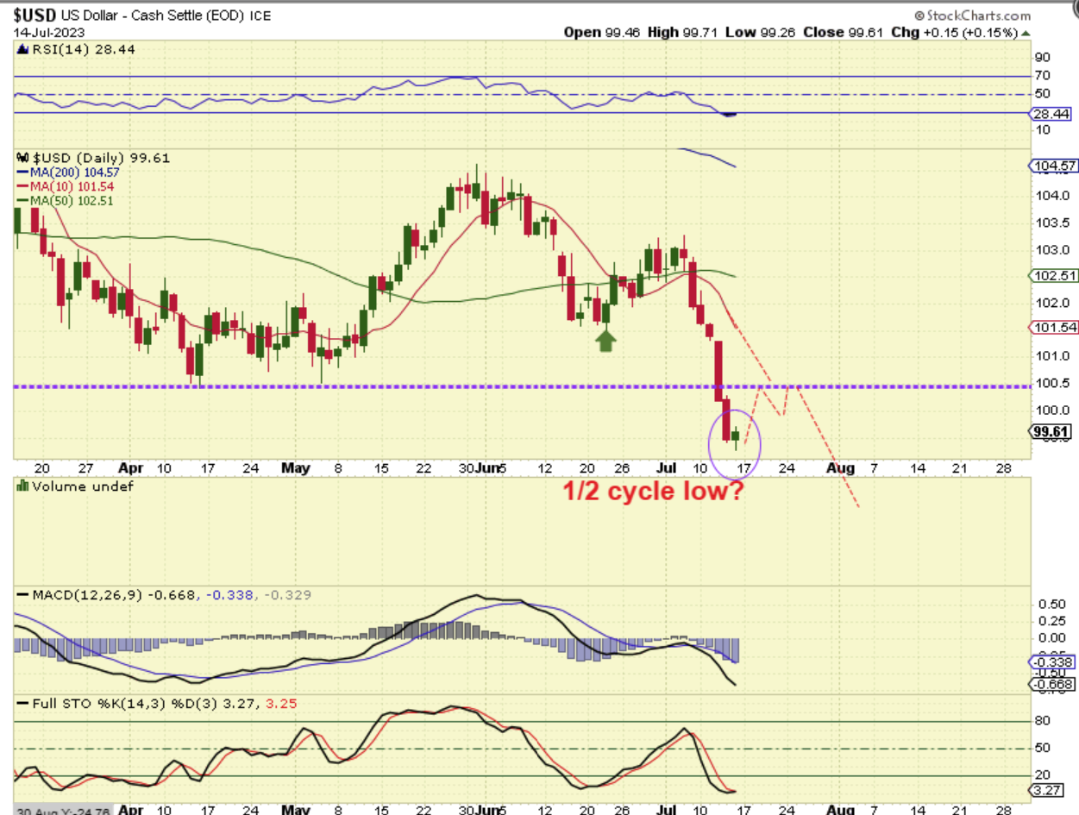Click the 10 level on RSI axis
The image size is (1079, 815).
point(1043,129)
